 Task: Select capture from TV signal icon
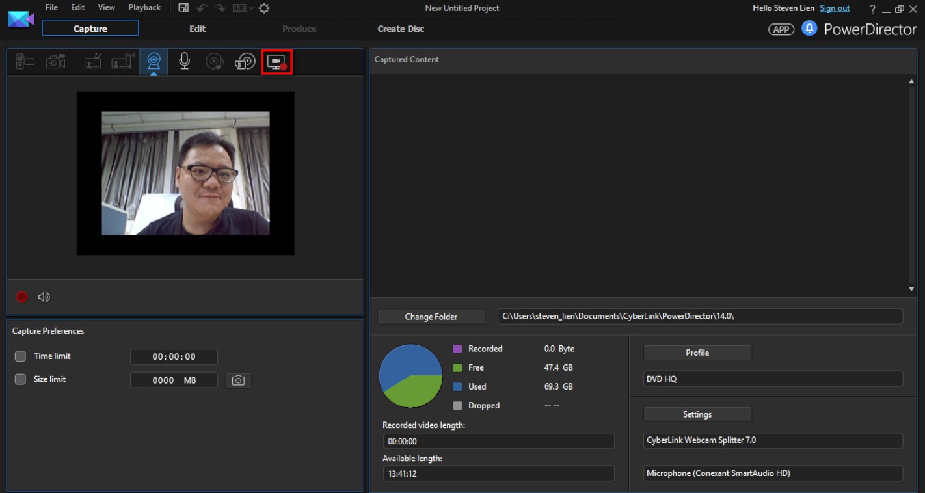[x=93, y=62]
